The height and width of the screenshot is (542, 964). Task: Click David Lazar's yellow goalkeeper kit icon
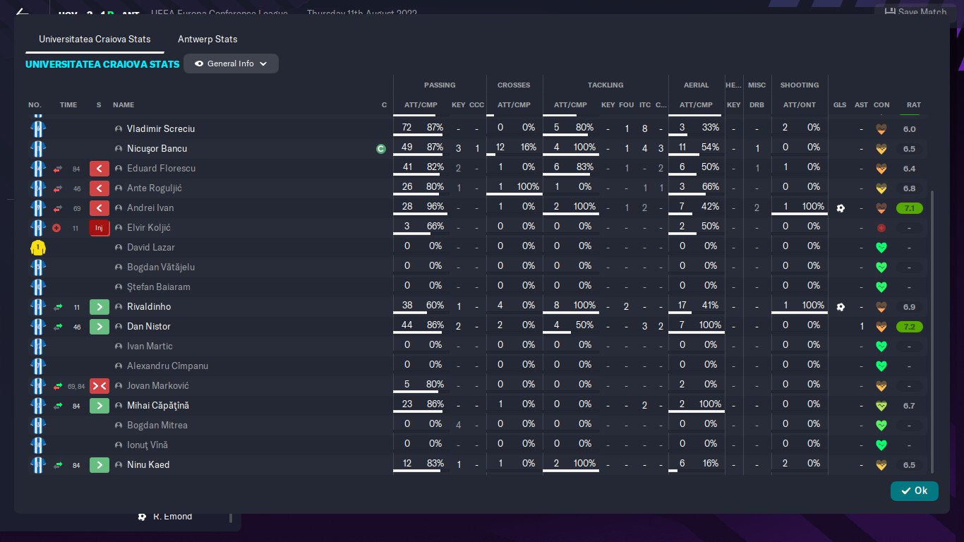click(38, 248)
